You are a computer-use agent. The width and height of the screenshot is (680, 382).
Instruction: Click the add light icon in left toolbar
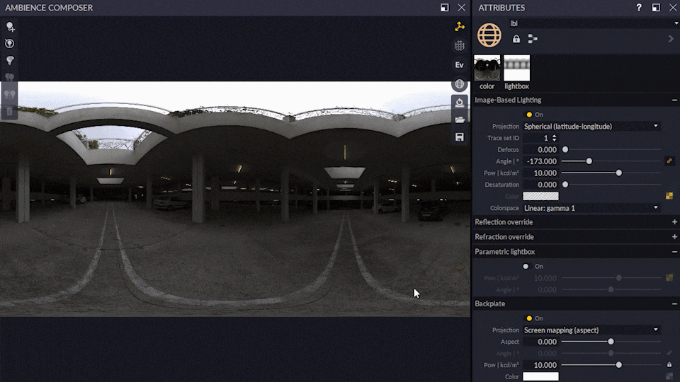[x=10, y=27]
